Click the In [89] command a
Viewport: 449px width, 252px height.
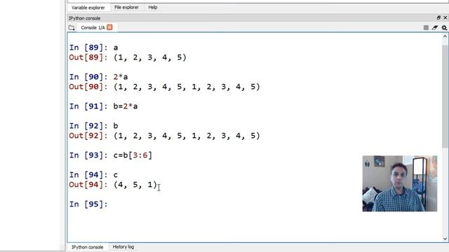click(116, 48)
